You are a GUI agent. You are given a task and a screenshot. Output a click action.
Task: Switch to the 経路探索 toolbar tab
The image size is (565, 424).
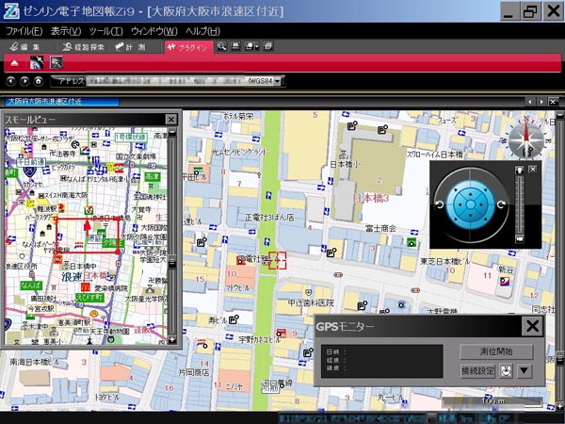tap(83, 47)
